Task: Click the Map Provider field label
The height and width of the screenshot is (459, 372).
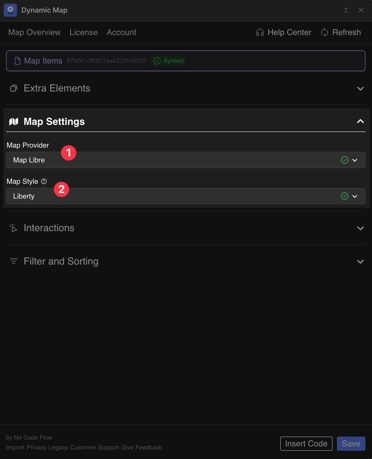Action: tap(28, 145)
